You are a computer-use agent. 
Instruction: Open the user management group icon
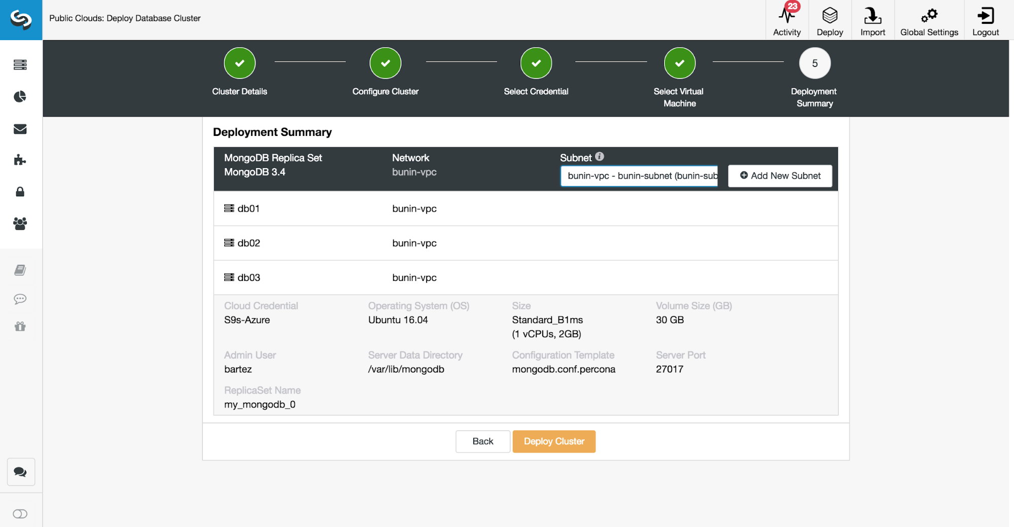tap(20, 223)
